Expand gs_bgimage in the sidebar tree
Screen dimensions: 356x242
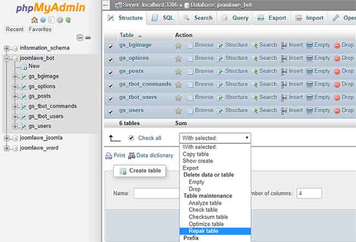[15, 77]
